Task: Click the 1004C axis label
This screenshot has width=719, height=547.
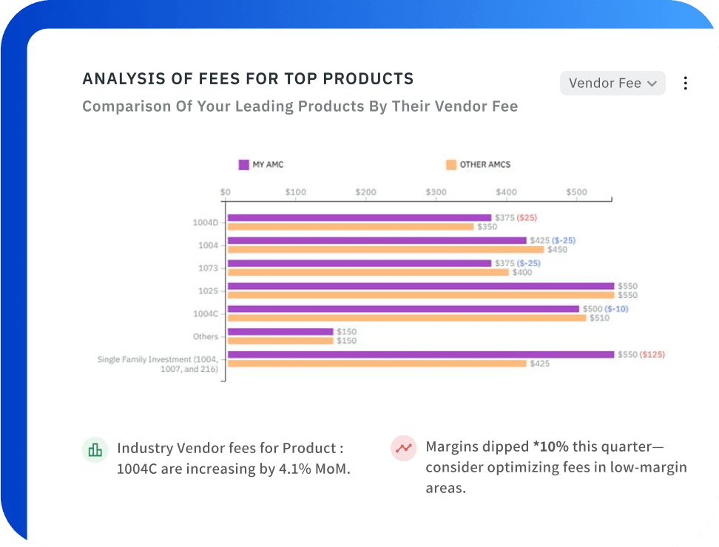Action: (x=206, y=314)
